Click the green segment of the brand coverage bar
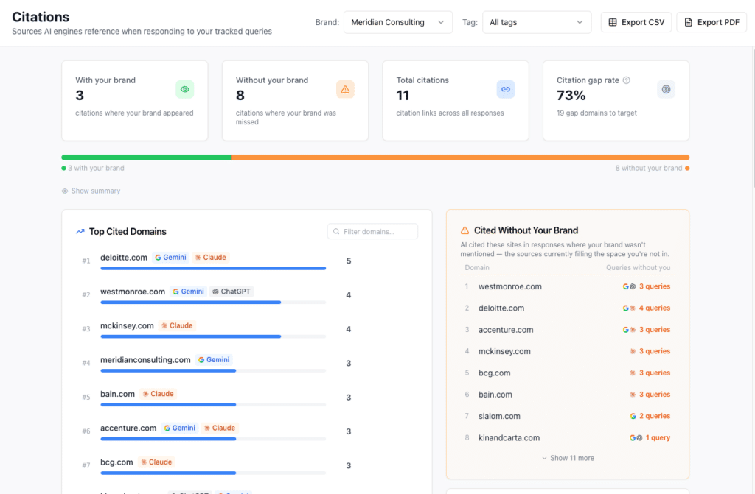 (147, 158)
